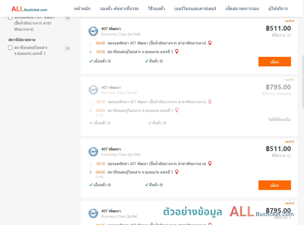
Task: Open เบอร์โทรและเคาน์เตอร์ menu item
Action: (x=195, y=8)
